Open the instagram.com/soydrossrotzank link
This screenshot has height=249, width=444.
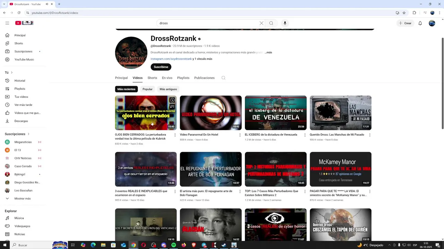[171, 59]
